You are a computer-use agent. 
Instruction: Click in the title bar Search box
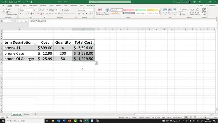tap(110, 2)
